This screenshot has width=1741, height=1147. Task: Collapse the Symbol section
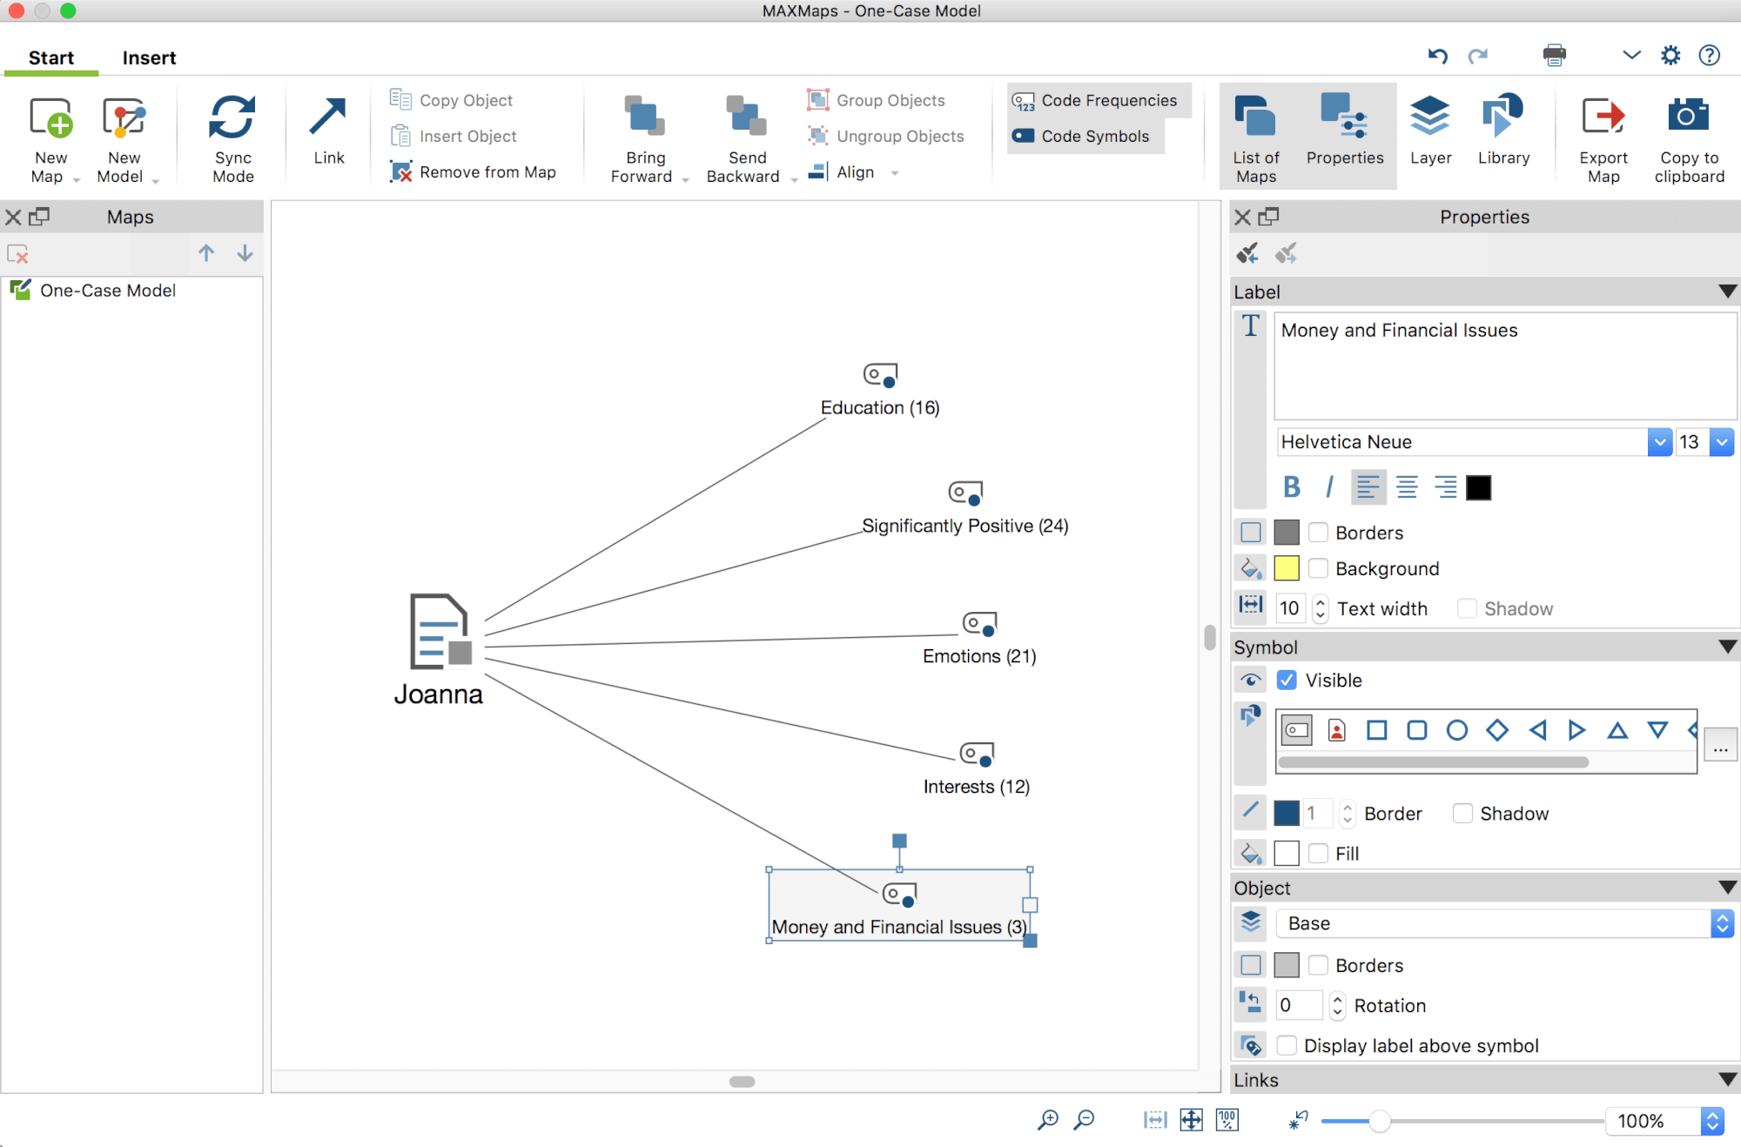click(1727, 647)
